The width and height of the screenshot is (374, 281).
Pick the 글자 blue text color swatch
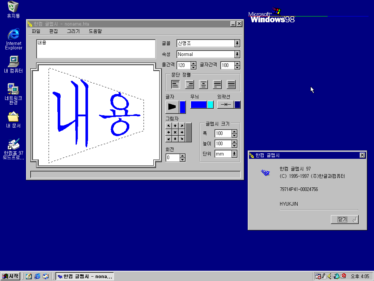[x=183, y=107]
